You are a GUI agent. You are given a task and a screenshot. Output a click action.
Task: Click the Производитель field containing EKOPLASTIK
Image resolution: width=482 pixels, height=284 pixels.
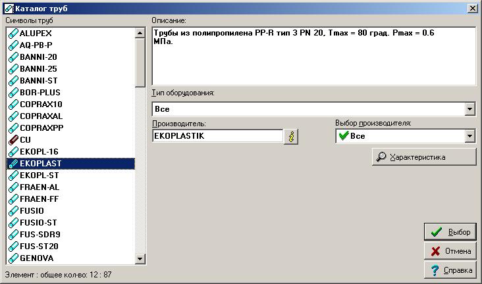[218, 136]
